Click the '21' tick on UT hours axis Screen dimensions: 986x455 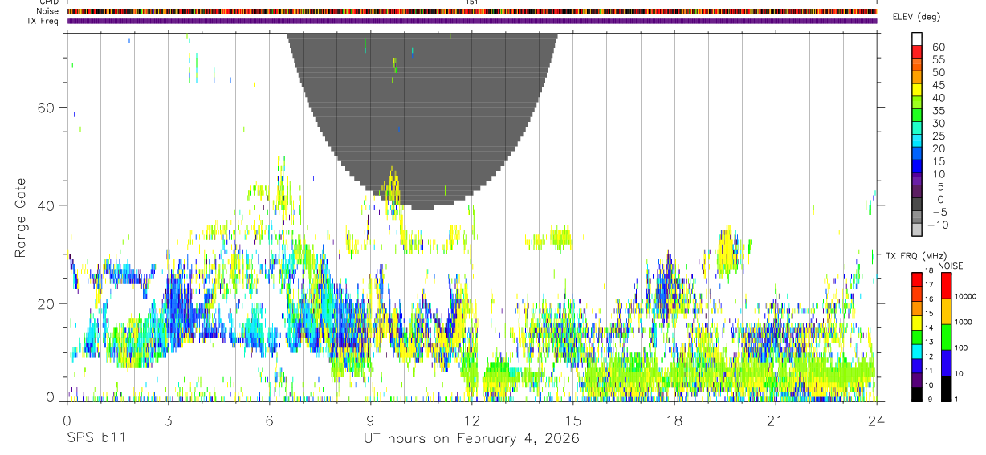(x=776, y=420)
